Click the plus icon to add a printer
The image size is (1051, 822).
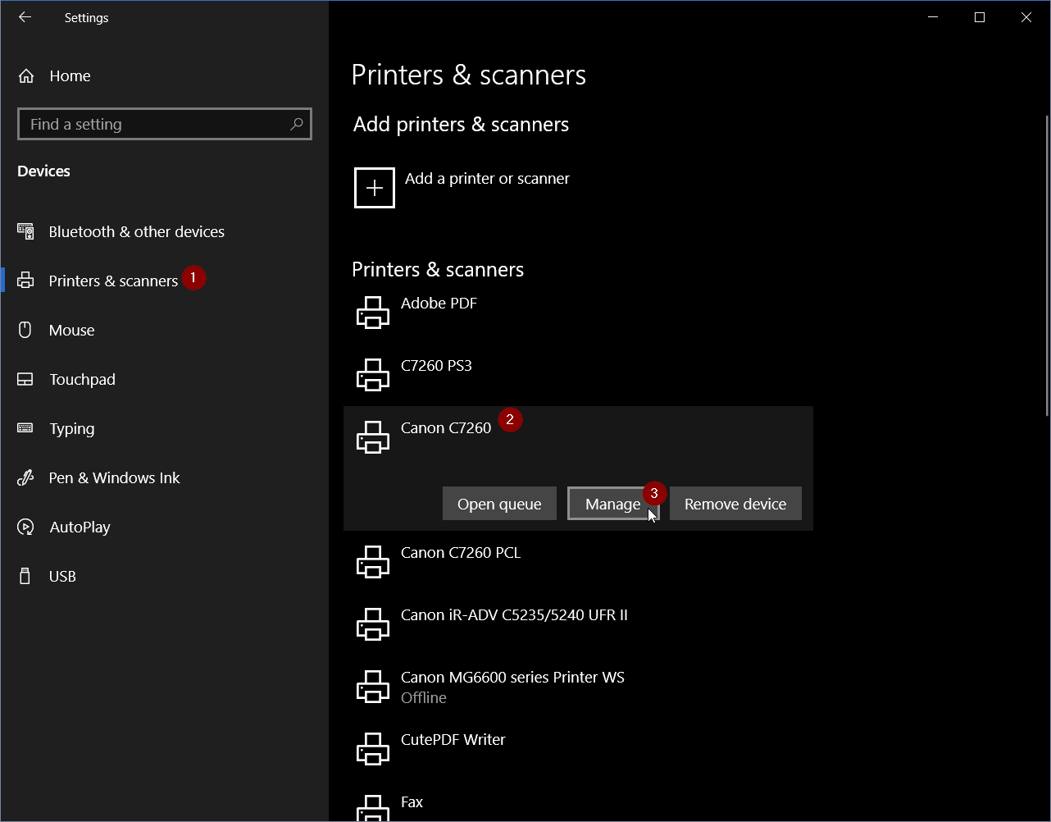[x=375, y=188]
